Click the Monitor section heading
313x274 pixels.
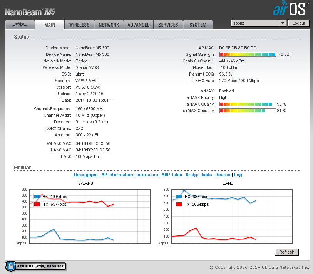click(23, 168)
